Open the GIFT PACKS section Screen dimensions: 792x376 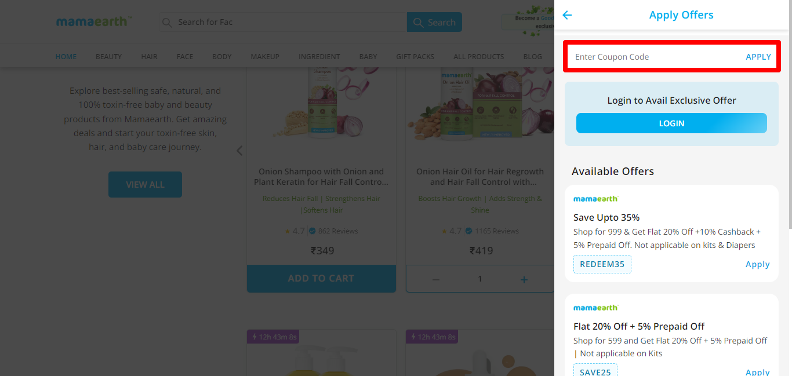[415, 56]
